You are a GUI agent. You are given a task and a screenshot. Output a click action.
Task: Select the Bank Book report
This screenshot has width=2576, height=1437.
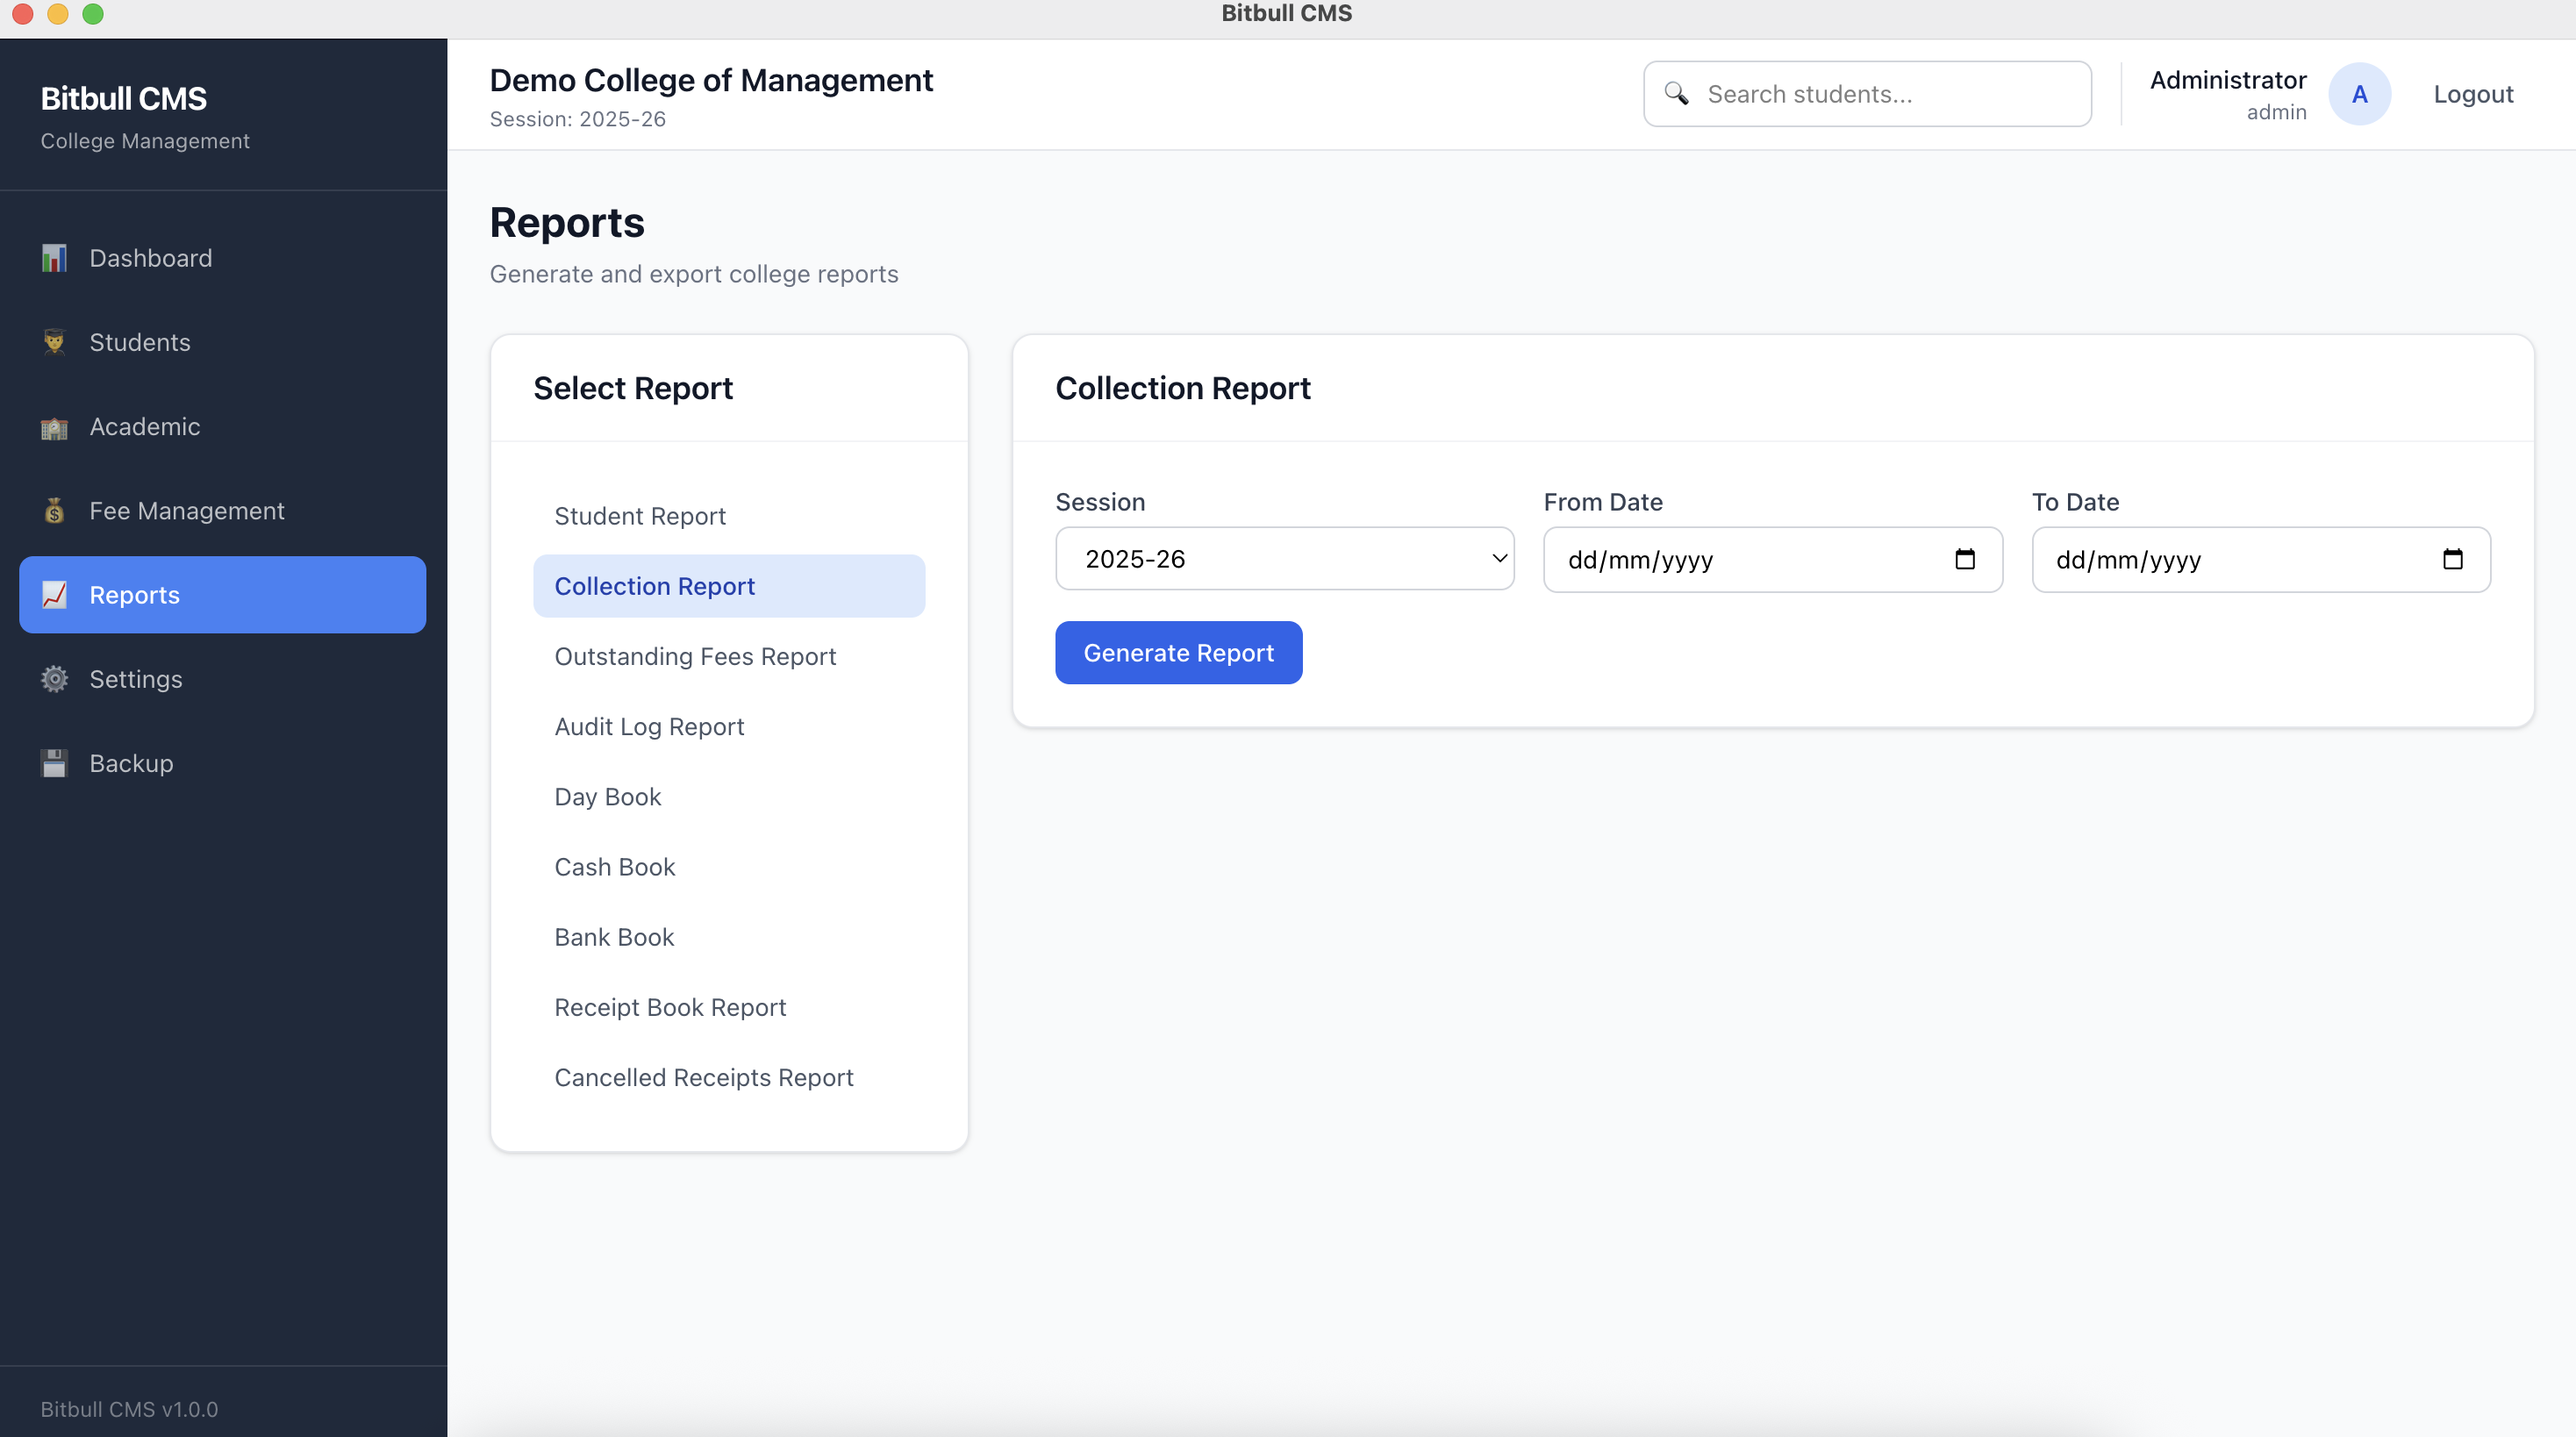pyautogui.click(x=729, y=937)
